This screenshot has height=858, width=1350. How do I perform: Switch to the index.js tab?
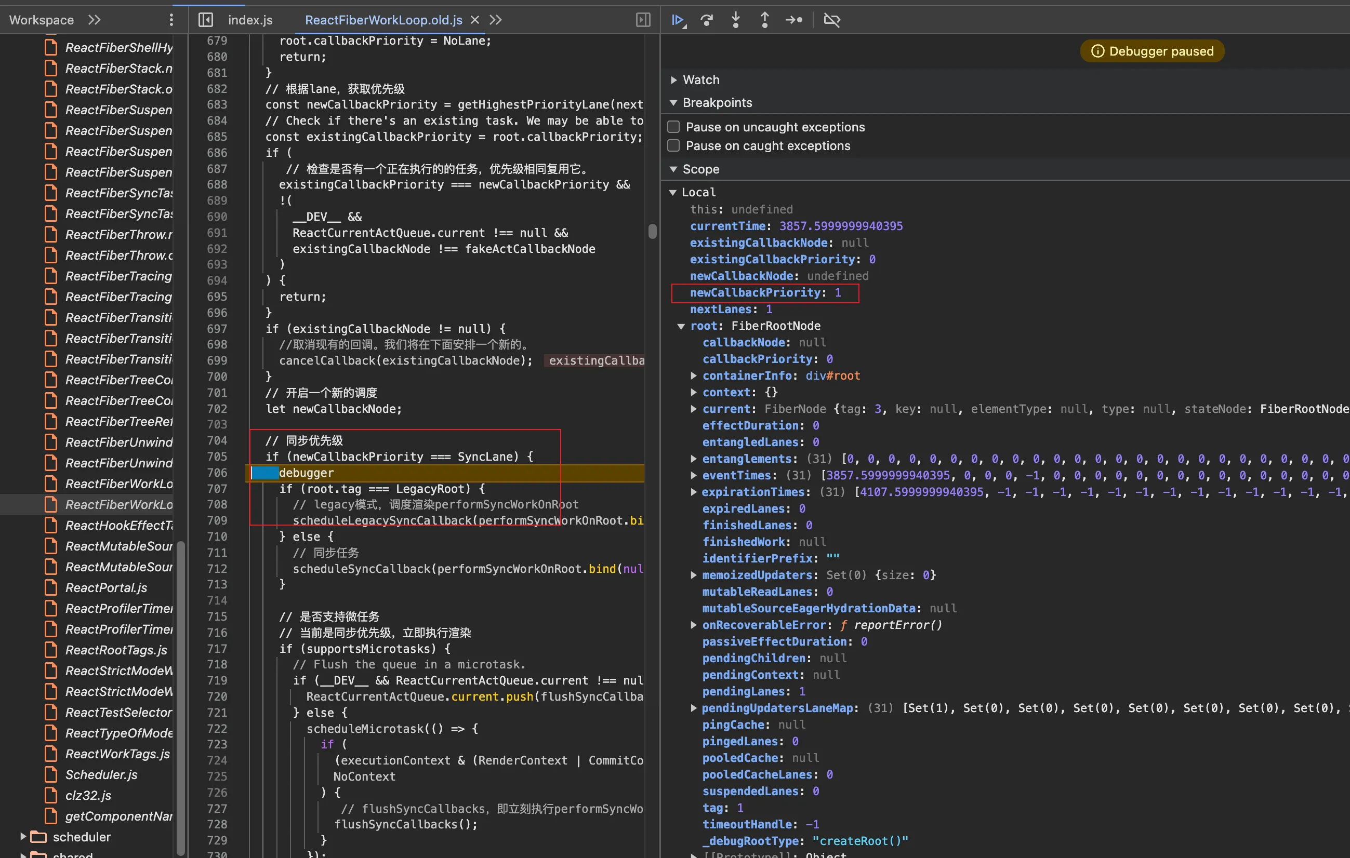pos(250,20)
